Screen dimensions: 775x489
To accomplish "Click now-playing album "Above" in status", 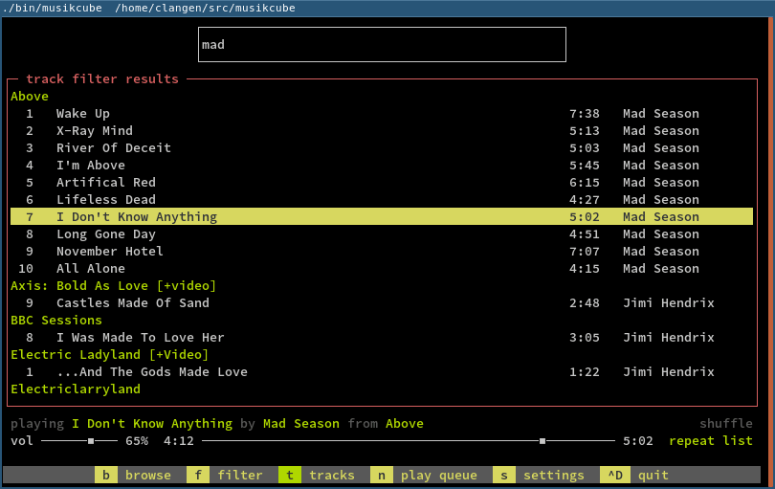I will click(x=405, y=424).
